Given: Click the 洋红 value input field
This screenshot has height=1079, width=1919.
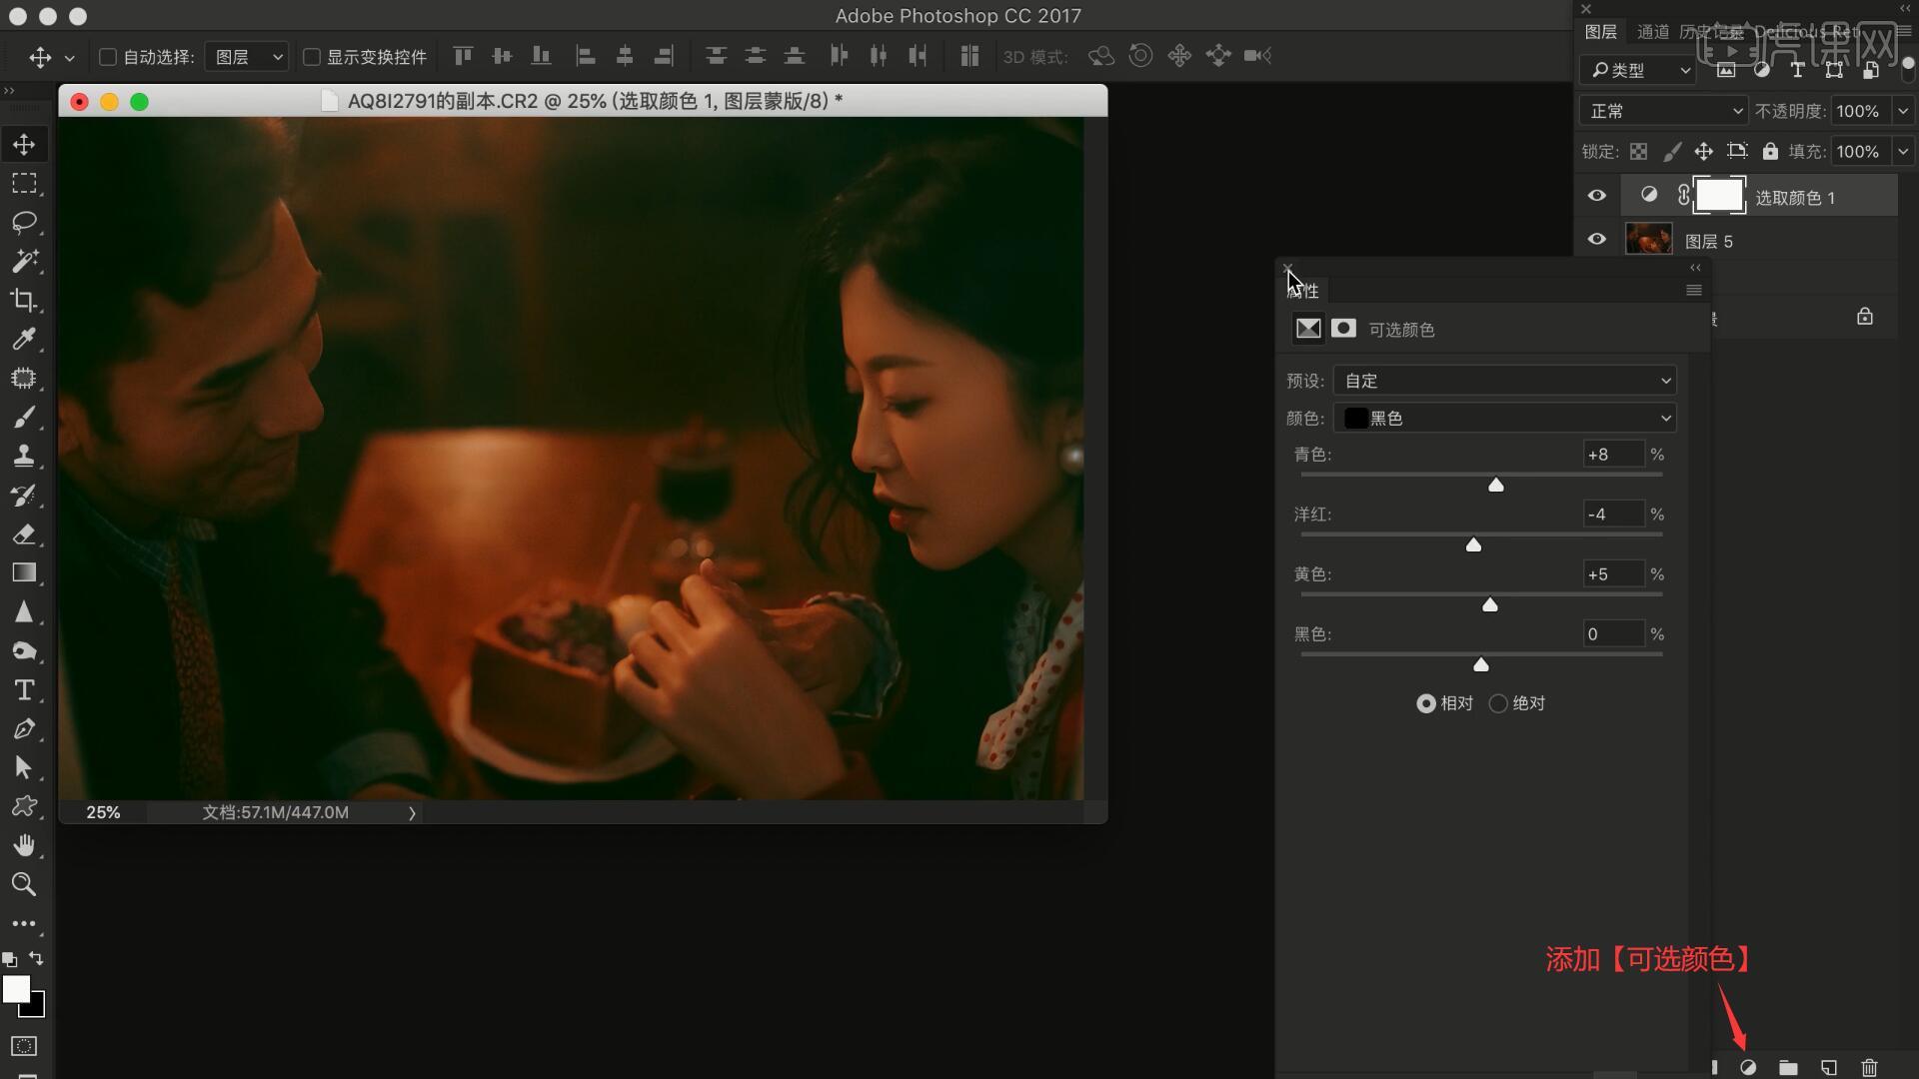Looking at the screenshot, I should pyautogui.click(x=1613, y=515).
